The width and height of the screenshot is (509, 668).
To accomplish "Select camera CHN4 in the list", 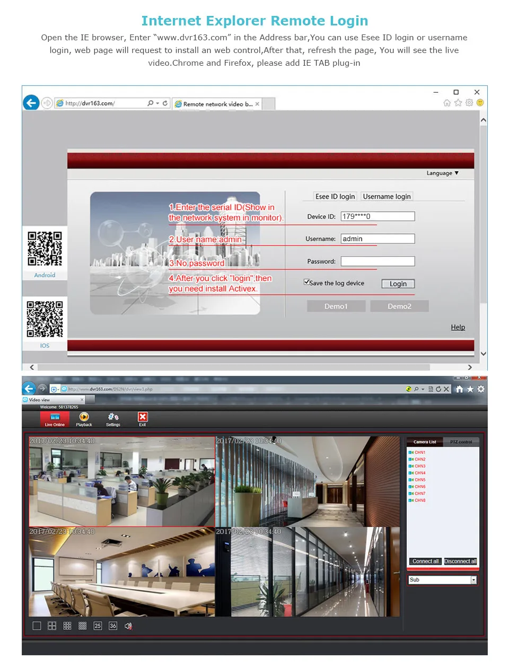I will click(417, 473).
